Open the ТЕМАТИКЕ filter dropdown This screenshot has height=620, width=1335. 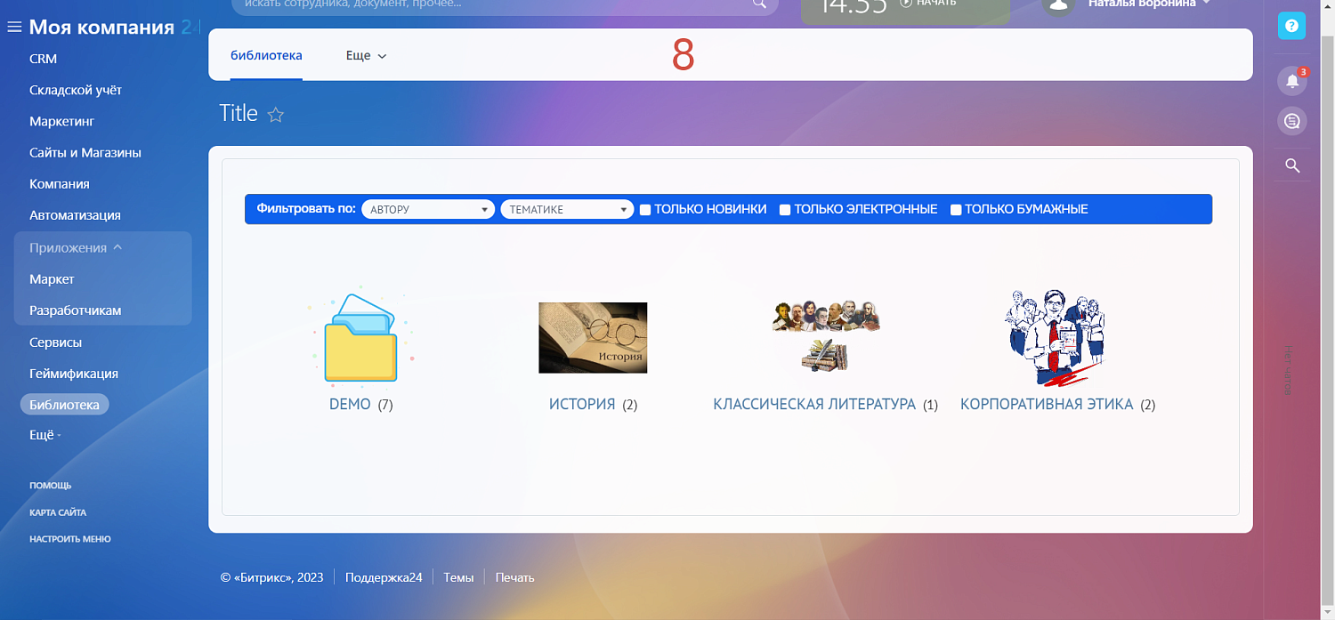tap(566, 209)
